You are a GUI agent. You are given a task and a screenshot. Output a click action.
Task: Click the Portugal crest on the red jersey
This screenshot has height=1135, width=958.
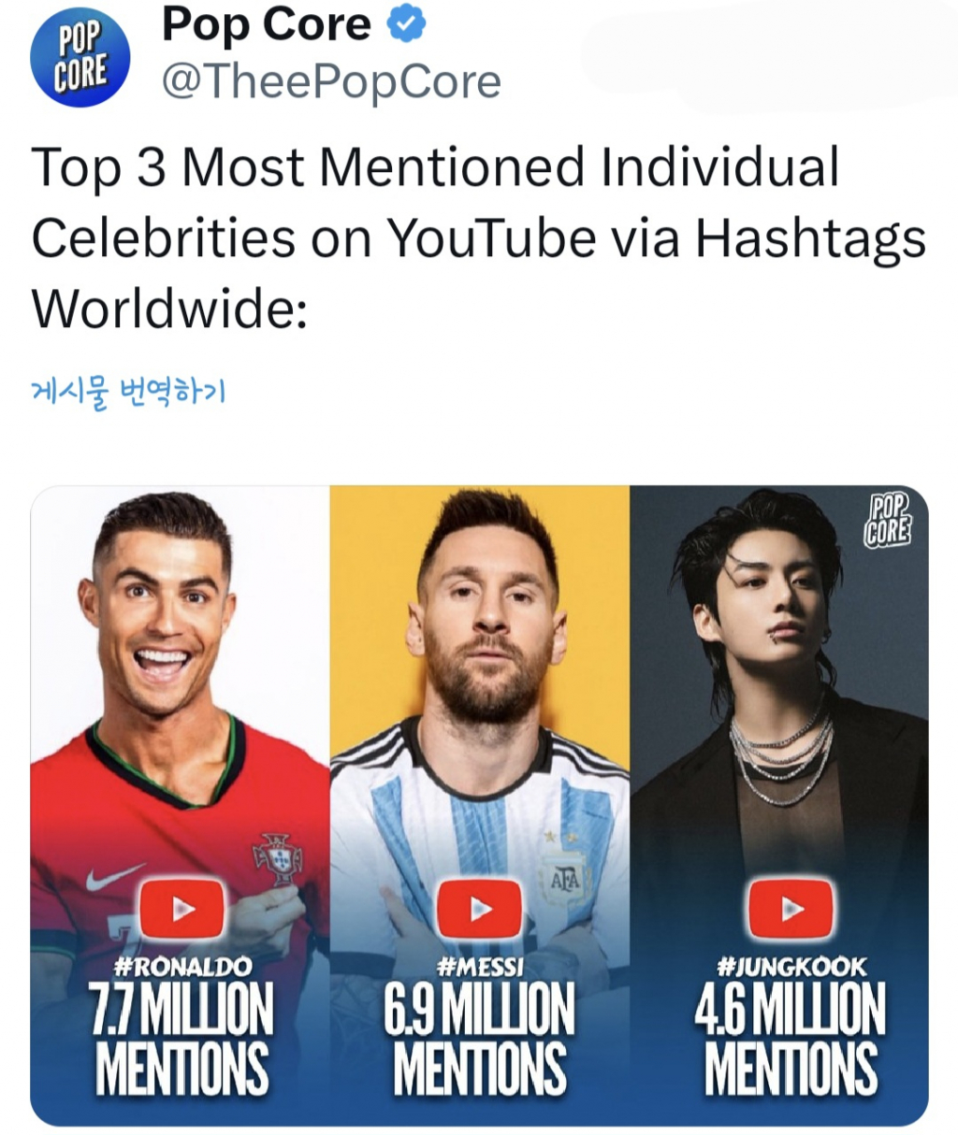point(278,858)
